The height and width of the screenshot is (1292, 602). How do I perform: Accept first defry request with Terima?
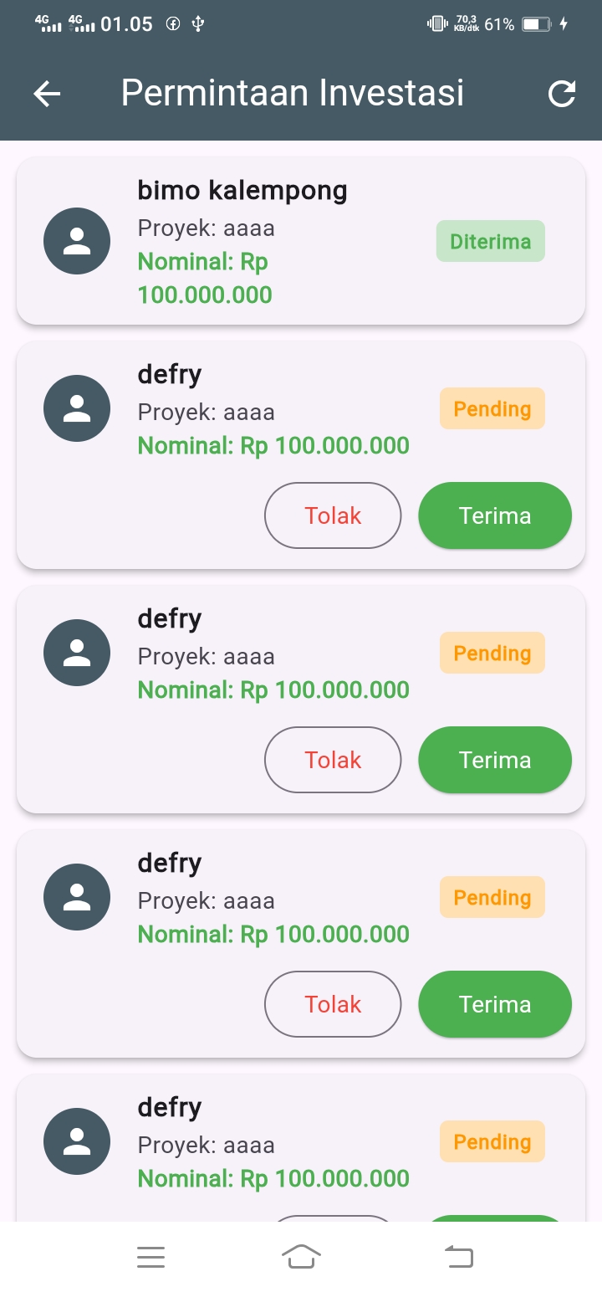pos(495,515)
